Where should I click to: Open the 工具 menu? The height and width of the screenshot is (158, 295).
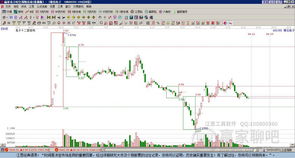[x=60, y=7]
